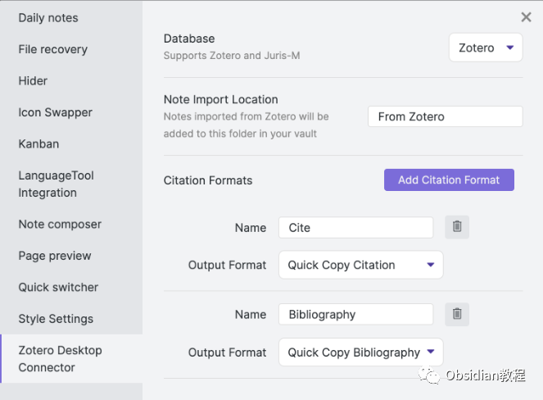Screen dimensions: 543x400
Task: Click the Citation Formats heading
Action: [208, 180]
